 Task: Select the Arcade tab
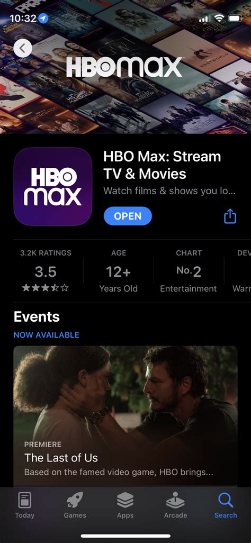[x=175, y=505]
